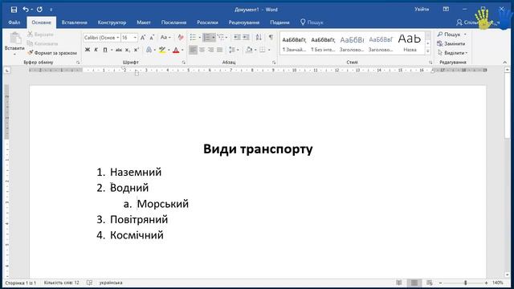Show paragraph marks with the pilcrow icon

pos(271,38)
